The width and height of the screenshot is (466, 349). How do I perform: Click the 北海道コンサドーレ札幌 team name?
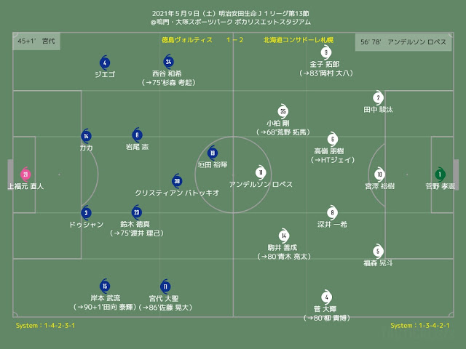[299, 40]
